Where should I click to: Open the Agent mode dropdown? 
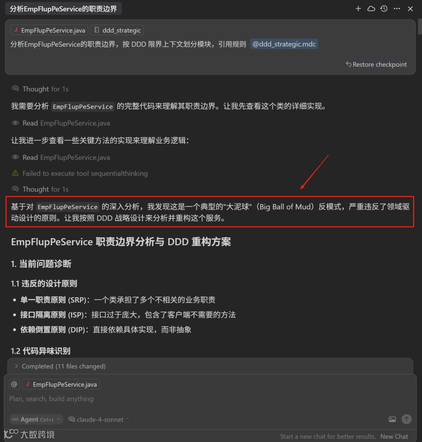tap(36, 419)
